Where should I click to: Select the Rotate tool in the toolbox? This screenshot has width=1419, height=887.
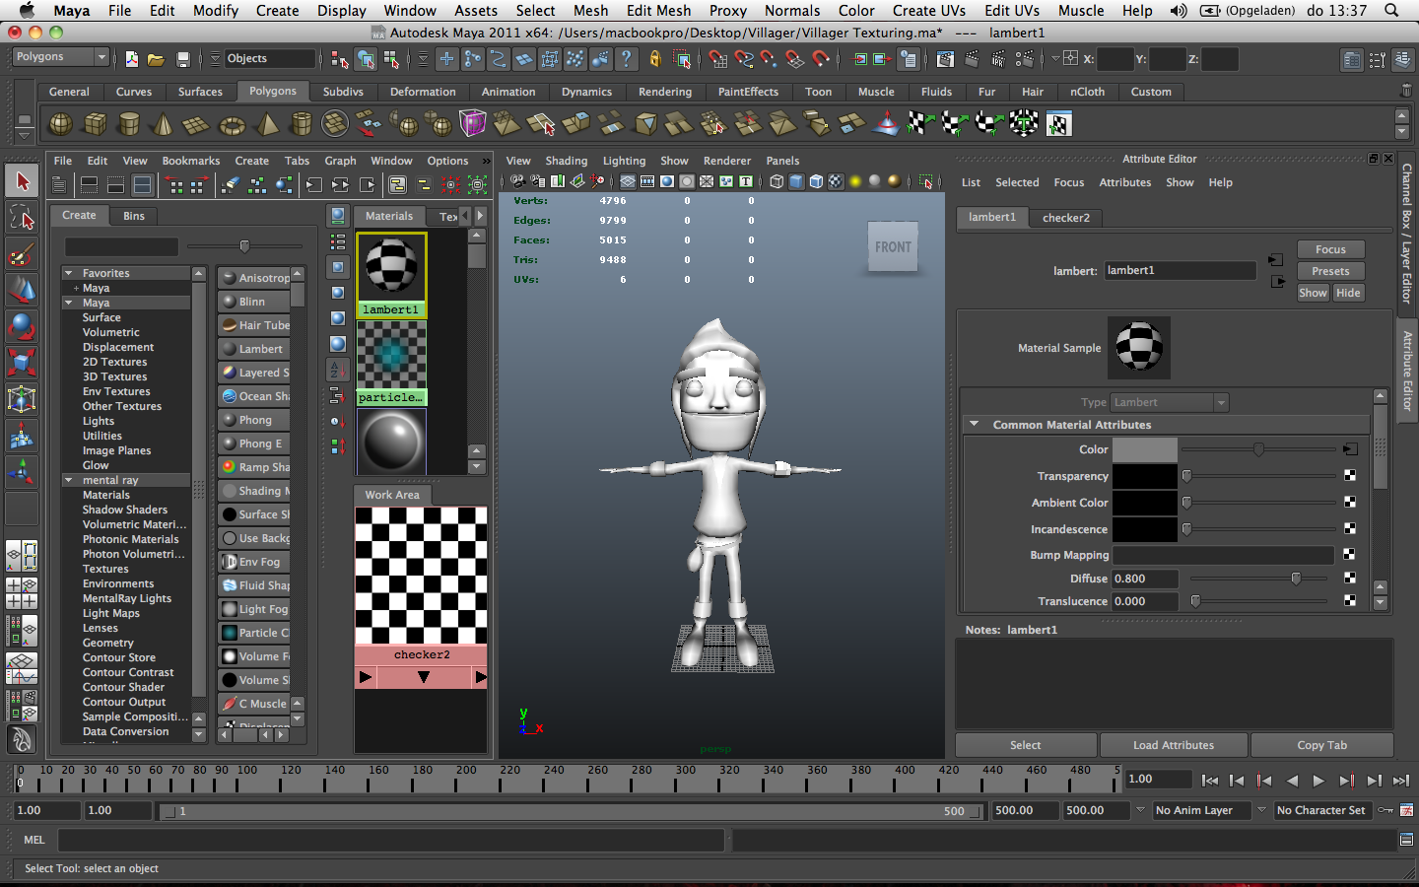click(x=22, y=326)
